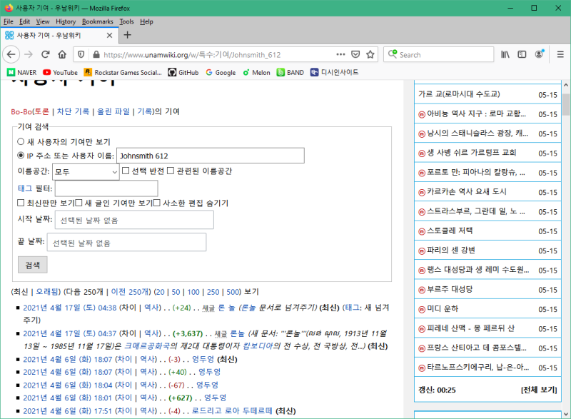Go to the Firefox home page icon

click(62, 54)
